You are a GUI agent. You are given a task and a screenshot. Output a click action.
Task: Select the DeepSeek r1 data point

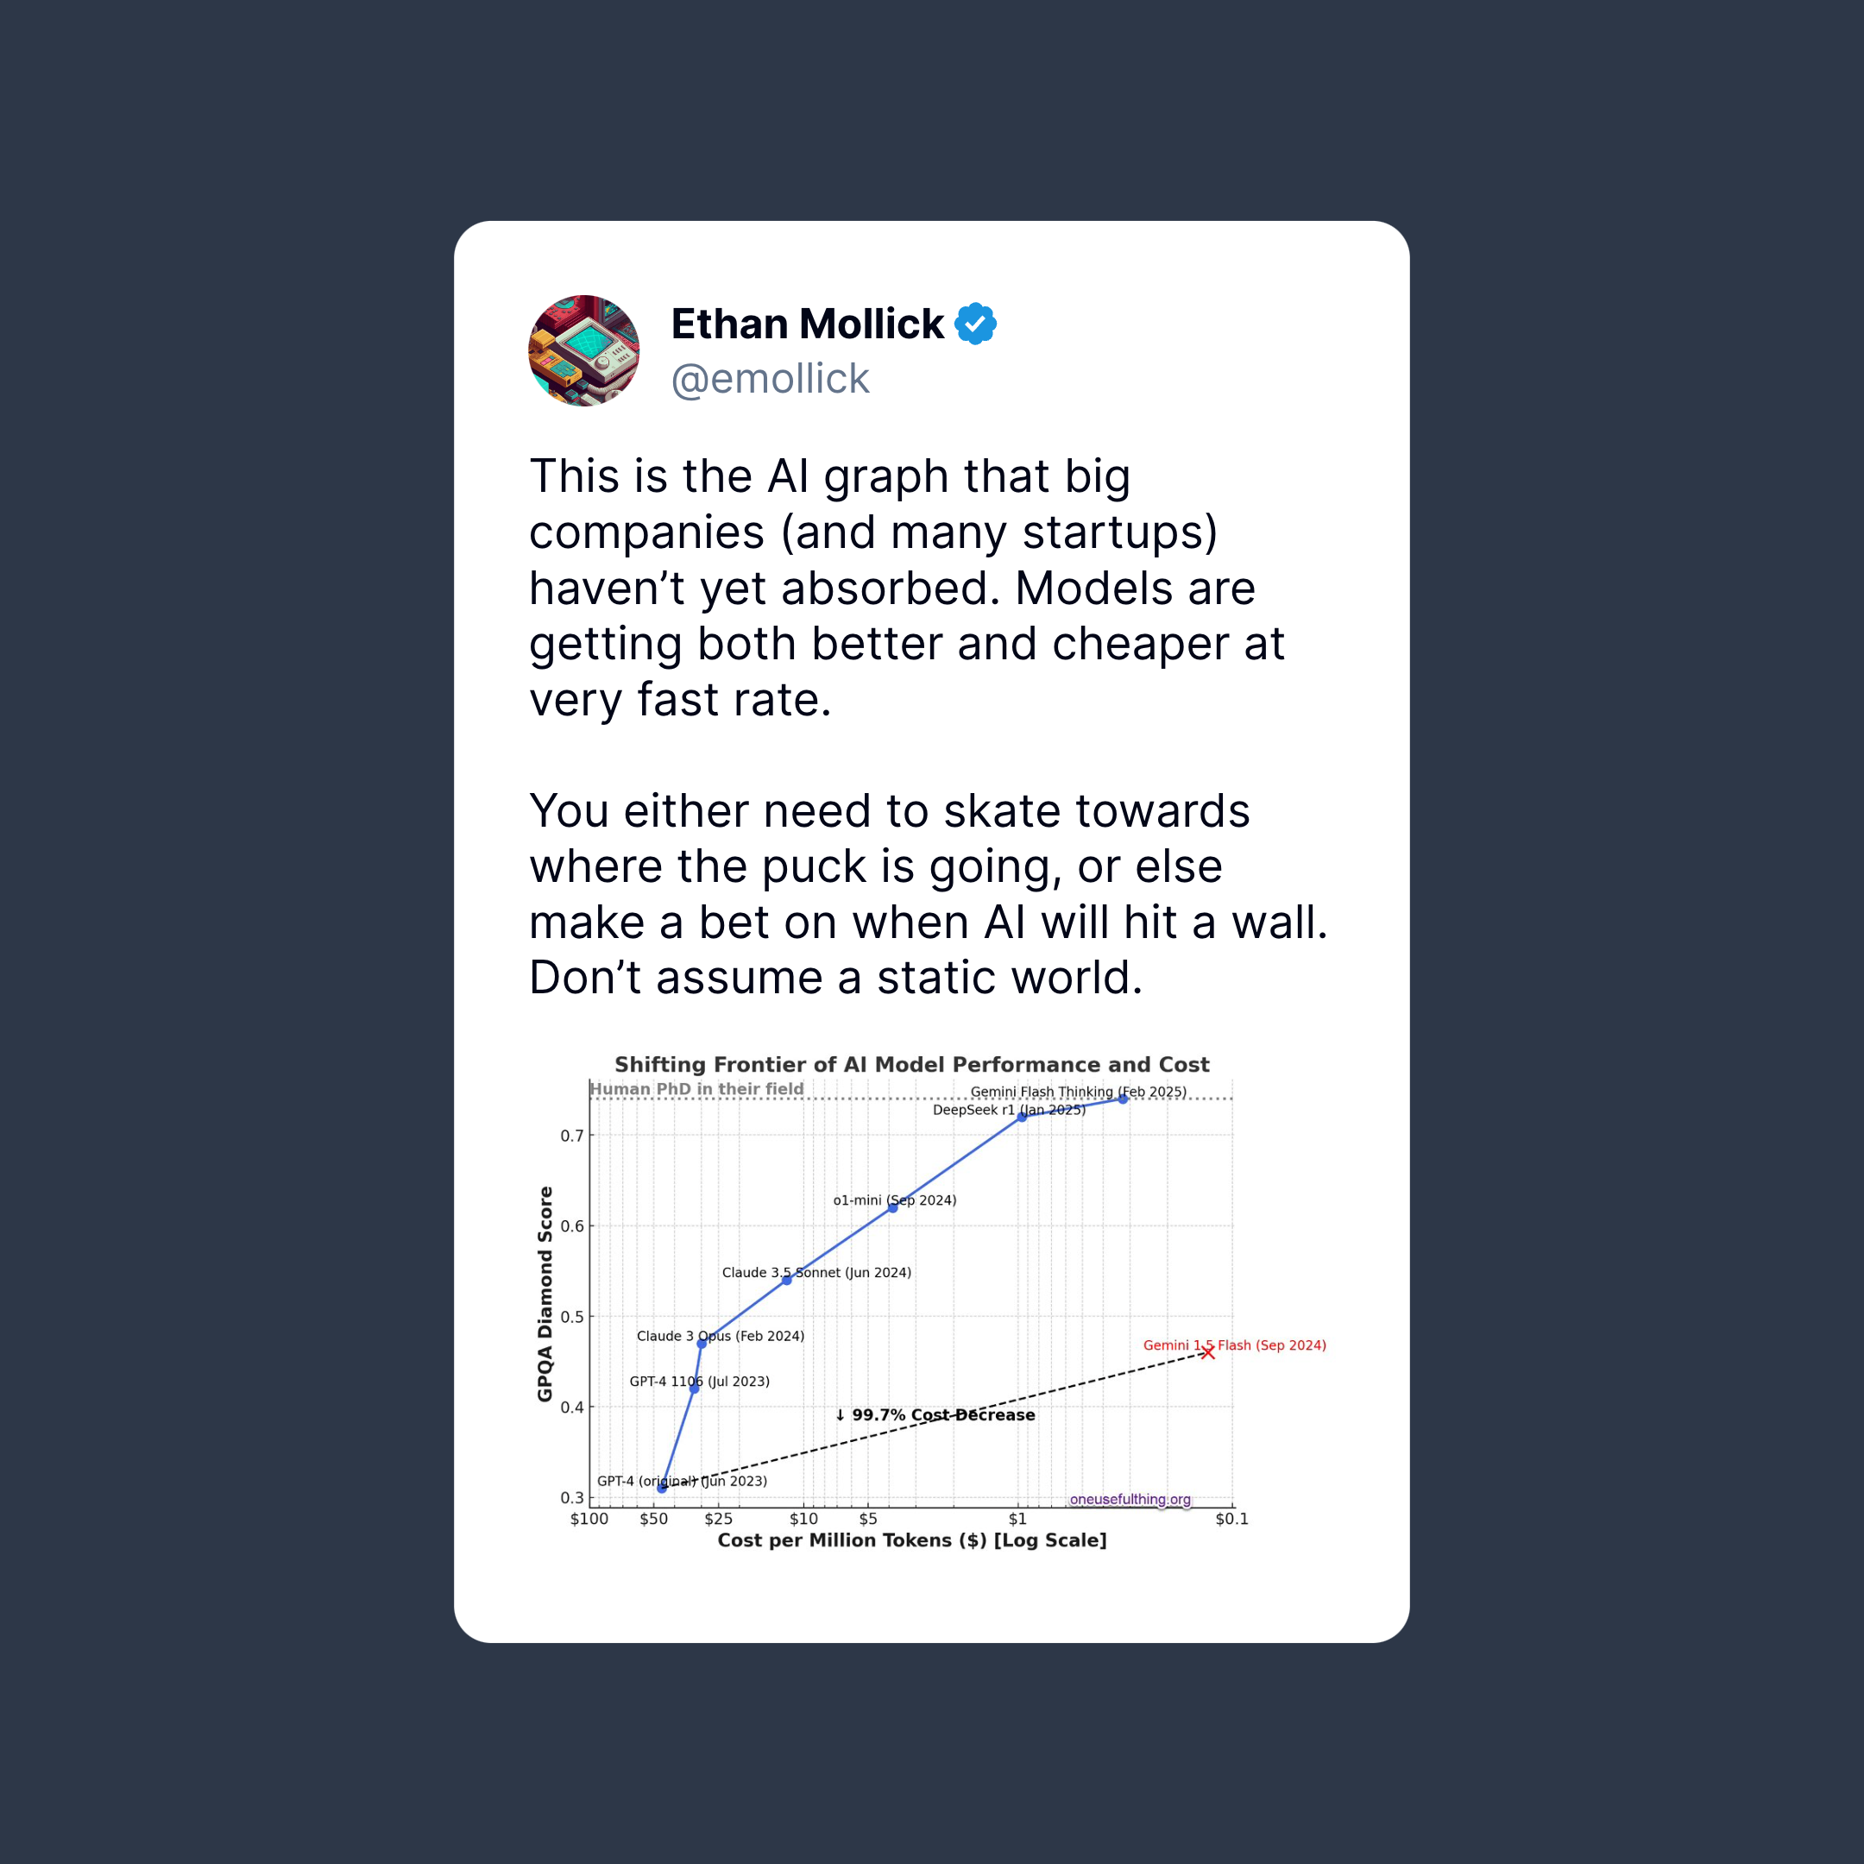pos(1022,1117)
